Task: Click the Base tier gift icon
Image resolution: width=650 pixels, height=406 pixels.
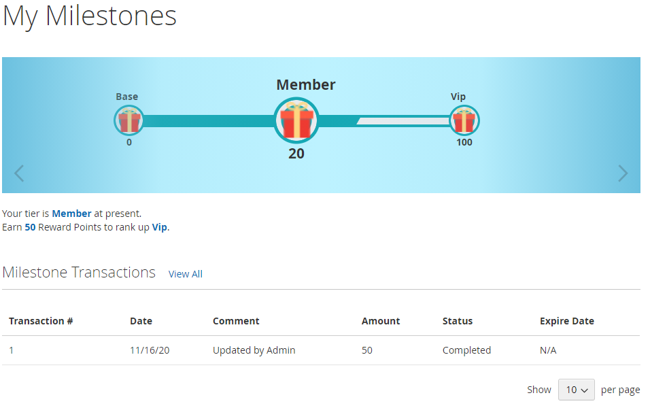Action: coord(129,121)
